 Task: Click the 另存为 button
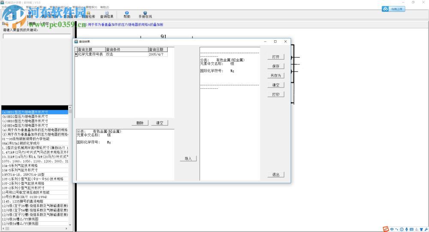click(x=276, y=75)
